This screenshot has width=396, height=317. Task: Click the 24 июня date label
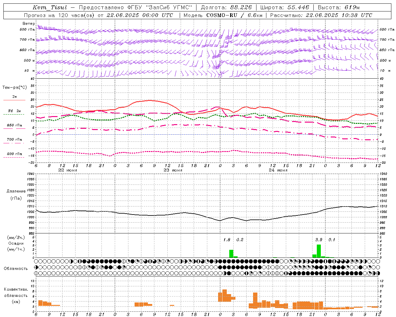278,170
